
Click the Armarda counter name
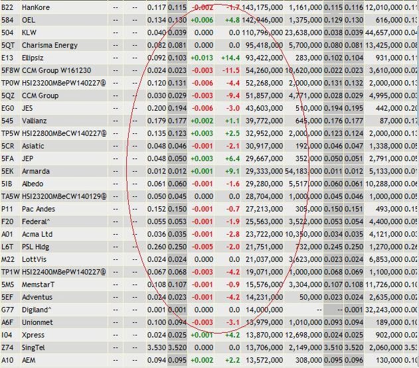36,171
